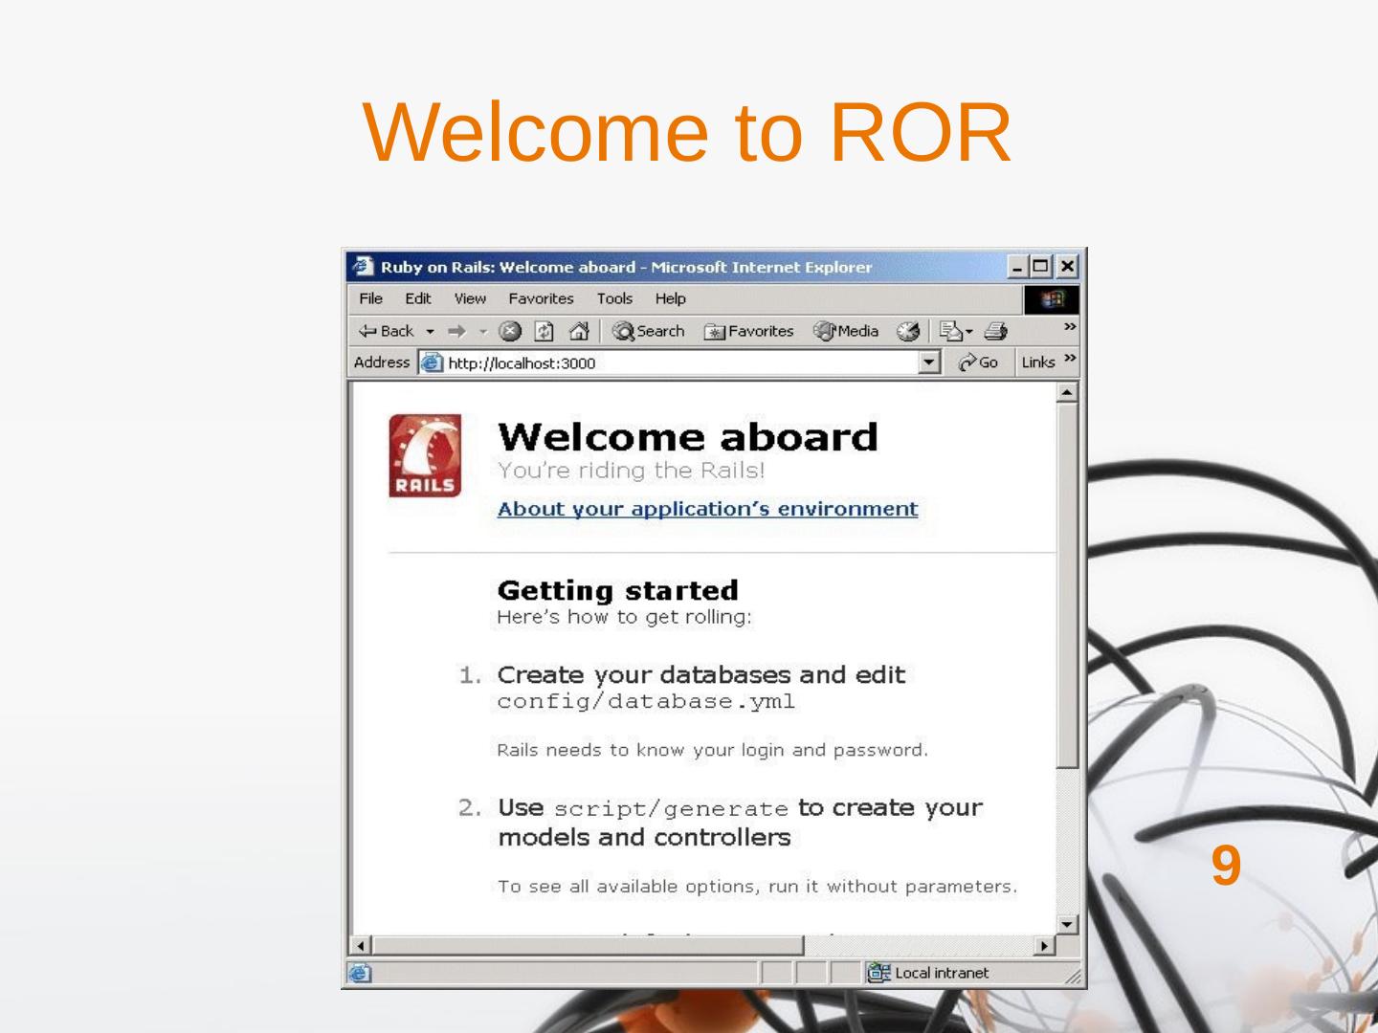Click the Rails logo on the page

[x=425, y=455]
